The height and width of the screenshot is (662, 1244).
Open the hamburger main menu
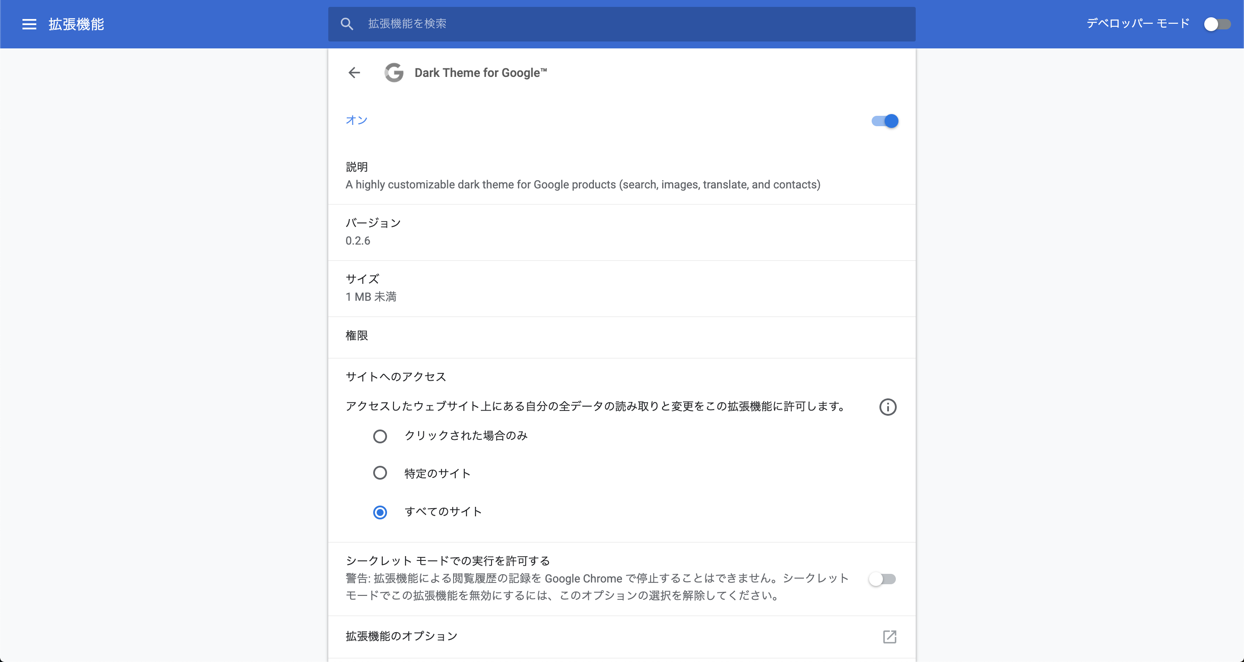(29, 24)
